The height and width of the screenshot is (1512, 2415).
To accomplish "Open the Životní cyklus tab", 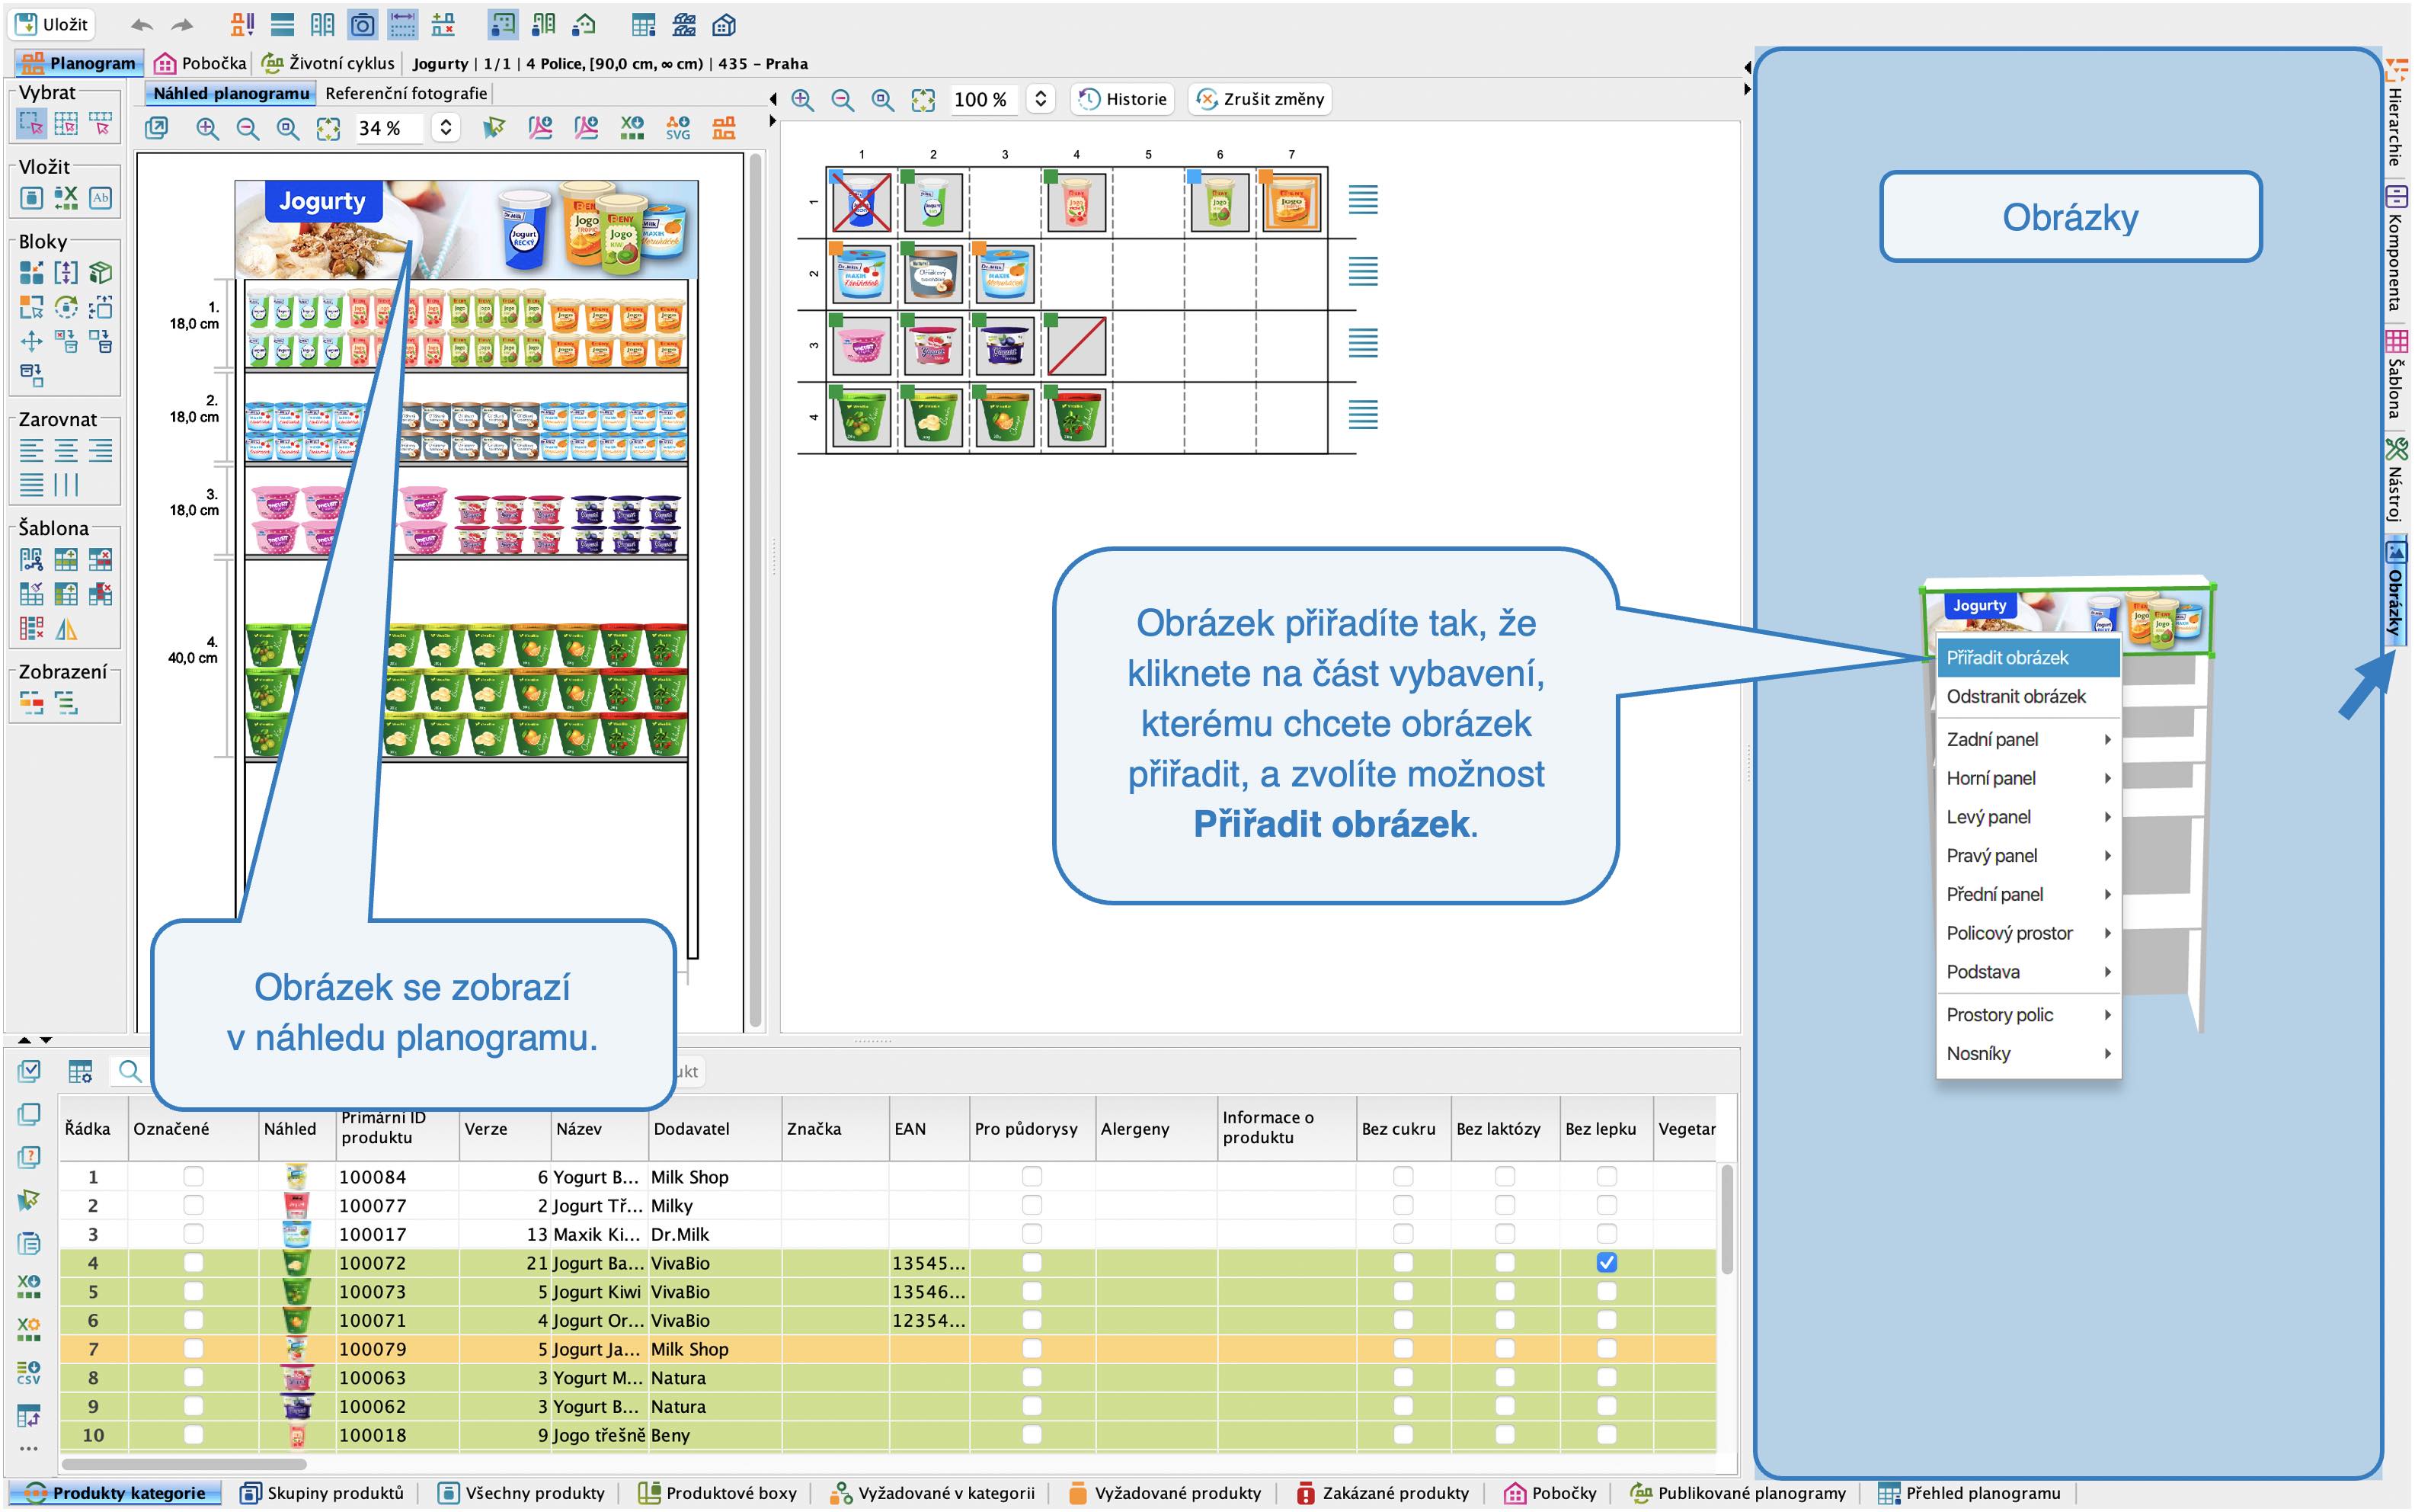I will pos(328,63).
